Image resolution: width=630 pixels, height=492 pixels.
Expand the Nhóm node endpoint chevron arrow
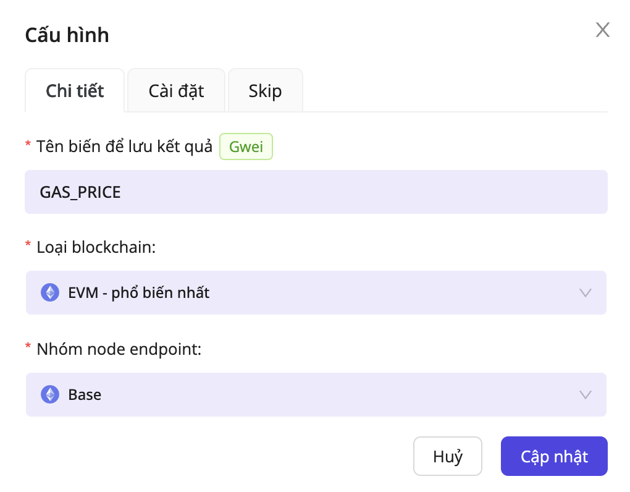click(586, 394)
